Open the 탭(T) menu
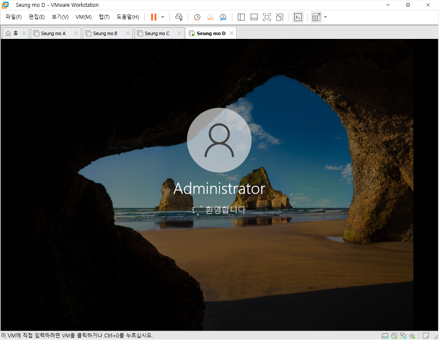This screenshot has height=340, width=439. tap(104, 17)
